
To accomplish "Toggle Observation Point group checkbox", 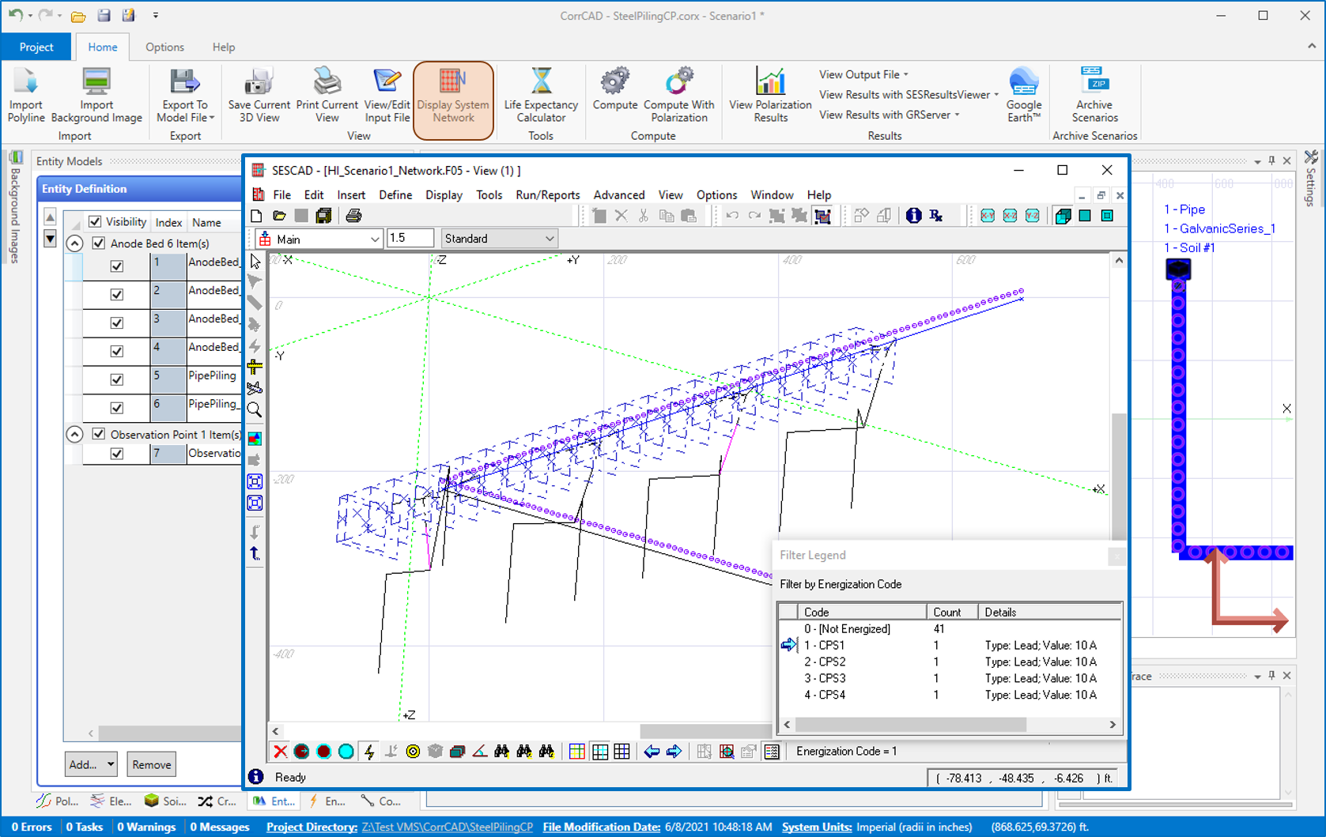I will (x=99, y=434).
